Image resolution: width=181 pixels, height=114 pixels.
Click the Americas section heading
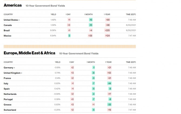pyautogui.click(x=13, y=5)
